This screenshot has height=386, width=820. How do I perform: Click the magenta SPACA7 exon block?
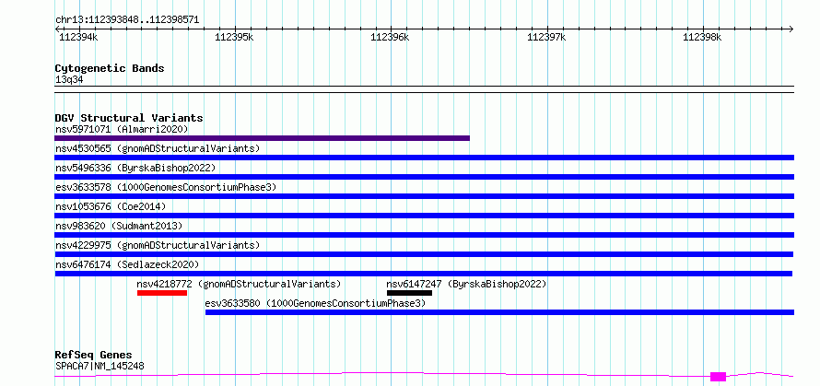click(x=718, y=377)
